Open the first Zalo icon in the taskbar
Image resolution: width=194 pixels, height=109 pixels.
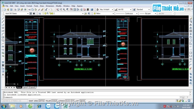pos(48,106)
